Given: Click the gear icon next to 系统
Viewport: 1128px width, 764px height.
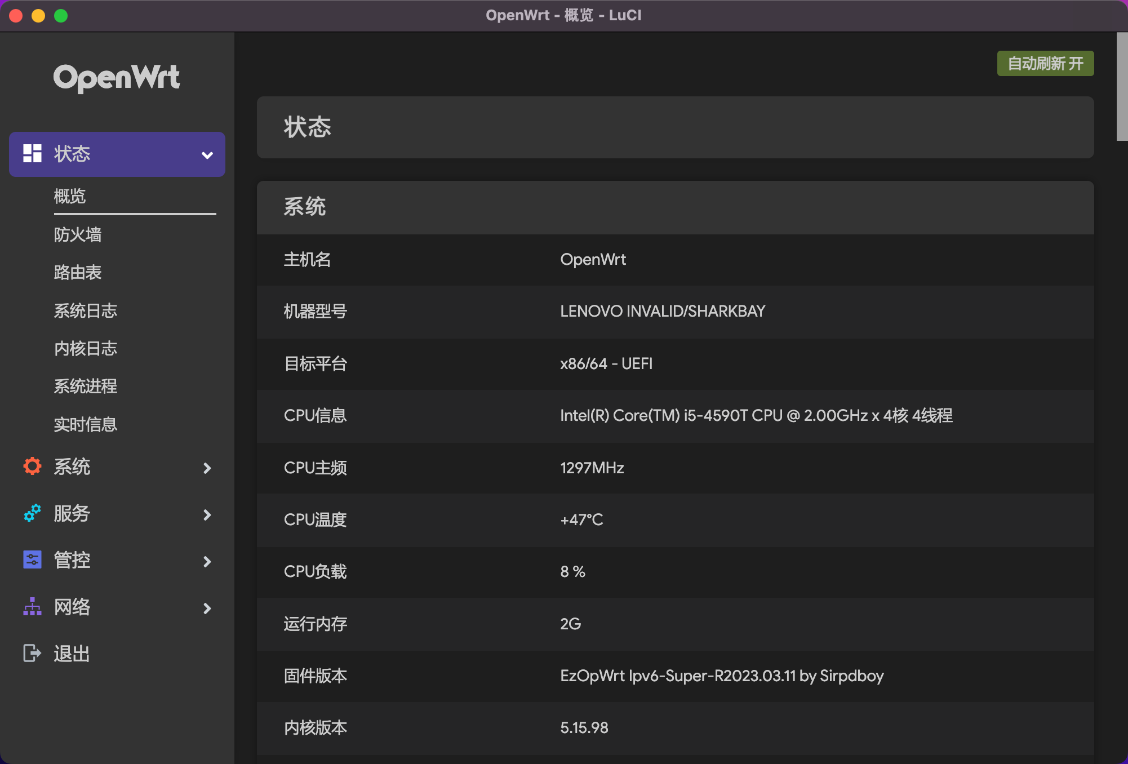Looking at the screenshot, I should (32, 466).
